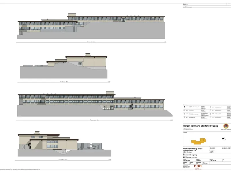The height and width of the screenshot is (173, 231).
Task: Click the 1:200 scale label of Fasade Sør - Vest
Action: point(165,42)
